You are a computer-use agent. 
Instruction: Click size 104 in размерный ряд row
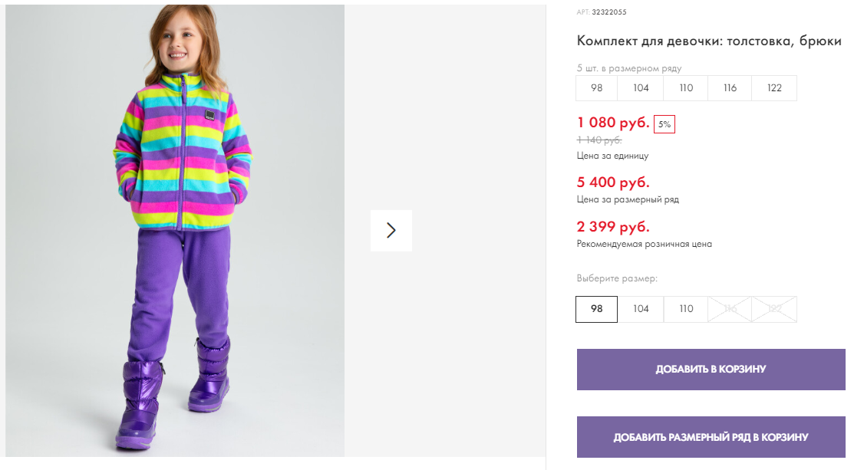(641, 88)
